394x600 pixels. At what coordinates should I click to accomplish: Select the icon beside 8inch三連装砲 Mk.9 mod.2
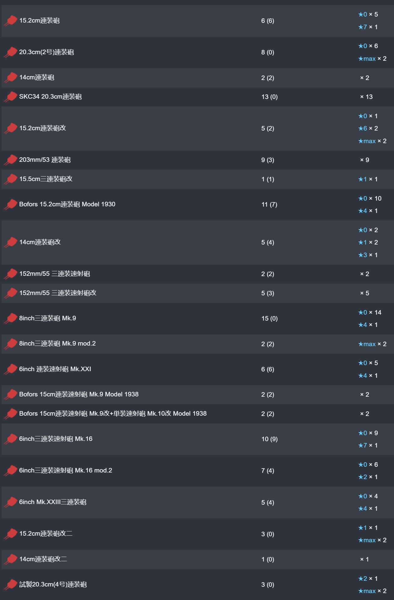(10, 344)
